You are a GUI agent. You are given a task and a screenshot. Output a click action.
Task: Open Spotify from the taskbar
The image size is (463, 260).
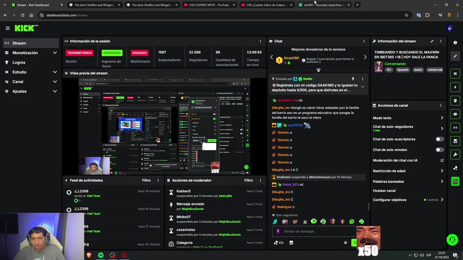click(x=101, y=255)
